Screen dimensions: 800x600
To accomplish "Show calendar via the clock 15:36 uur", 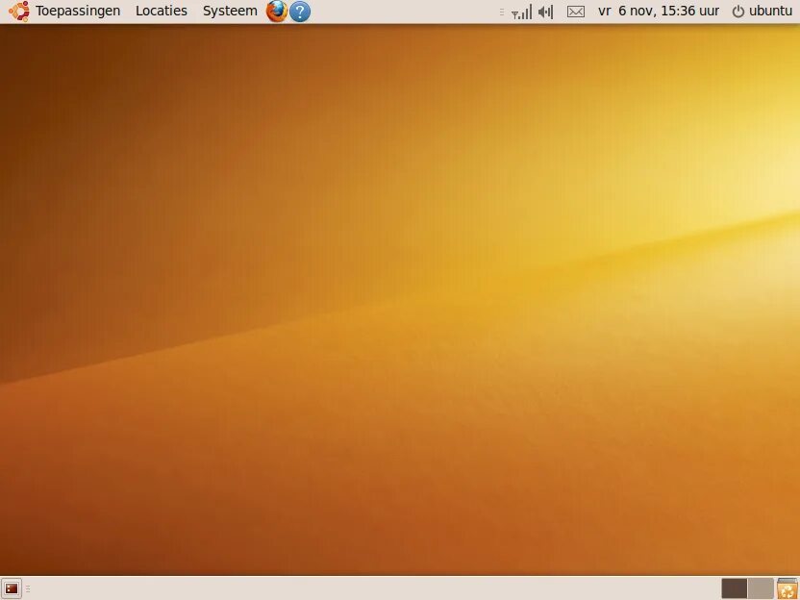I will coord(659,12).
